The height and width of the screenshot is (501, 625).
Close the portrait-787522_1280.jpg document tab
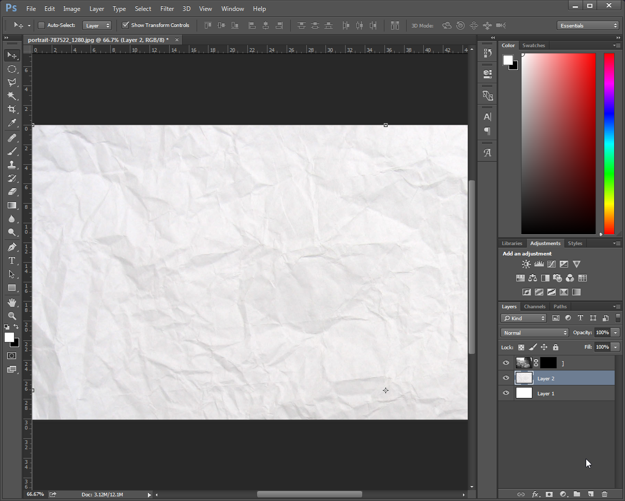coord(177,39)
